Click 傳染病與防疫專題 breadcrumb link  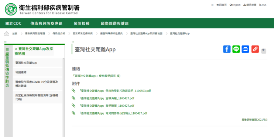(35, 34)
